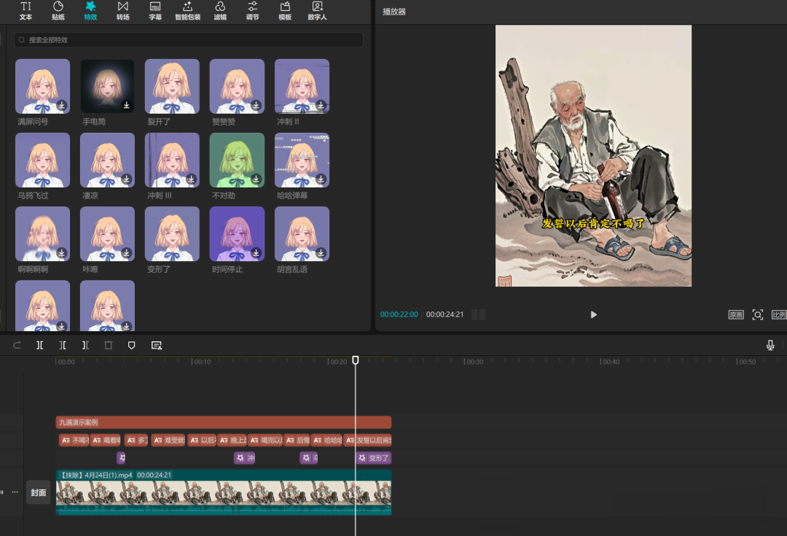Download the 胡言乱语 effect
Screen dimensions: 787x536
click(321, 252)
